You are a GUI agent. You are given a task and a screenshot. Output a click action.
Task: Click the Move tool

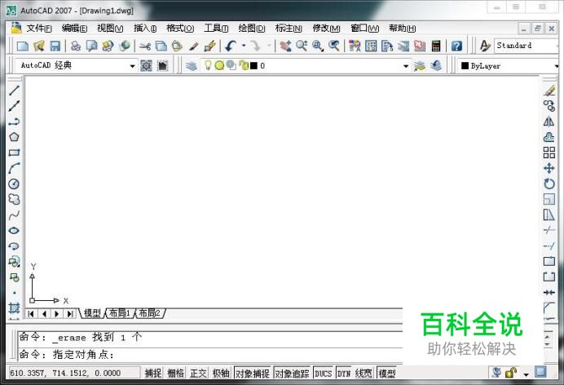[x=549, y=168]
